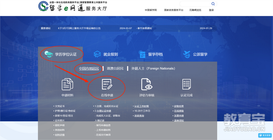Click the 其他材料 list item
273x140 pixels.
[x=60, y=130]
